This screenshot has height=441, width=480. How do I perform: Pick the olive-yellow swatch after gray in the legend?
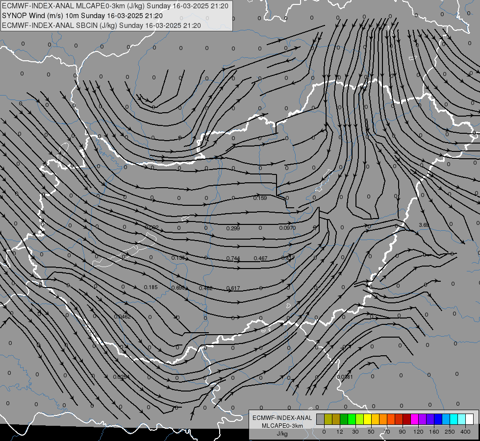pyautogui.click(x=328, y=419)
